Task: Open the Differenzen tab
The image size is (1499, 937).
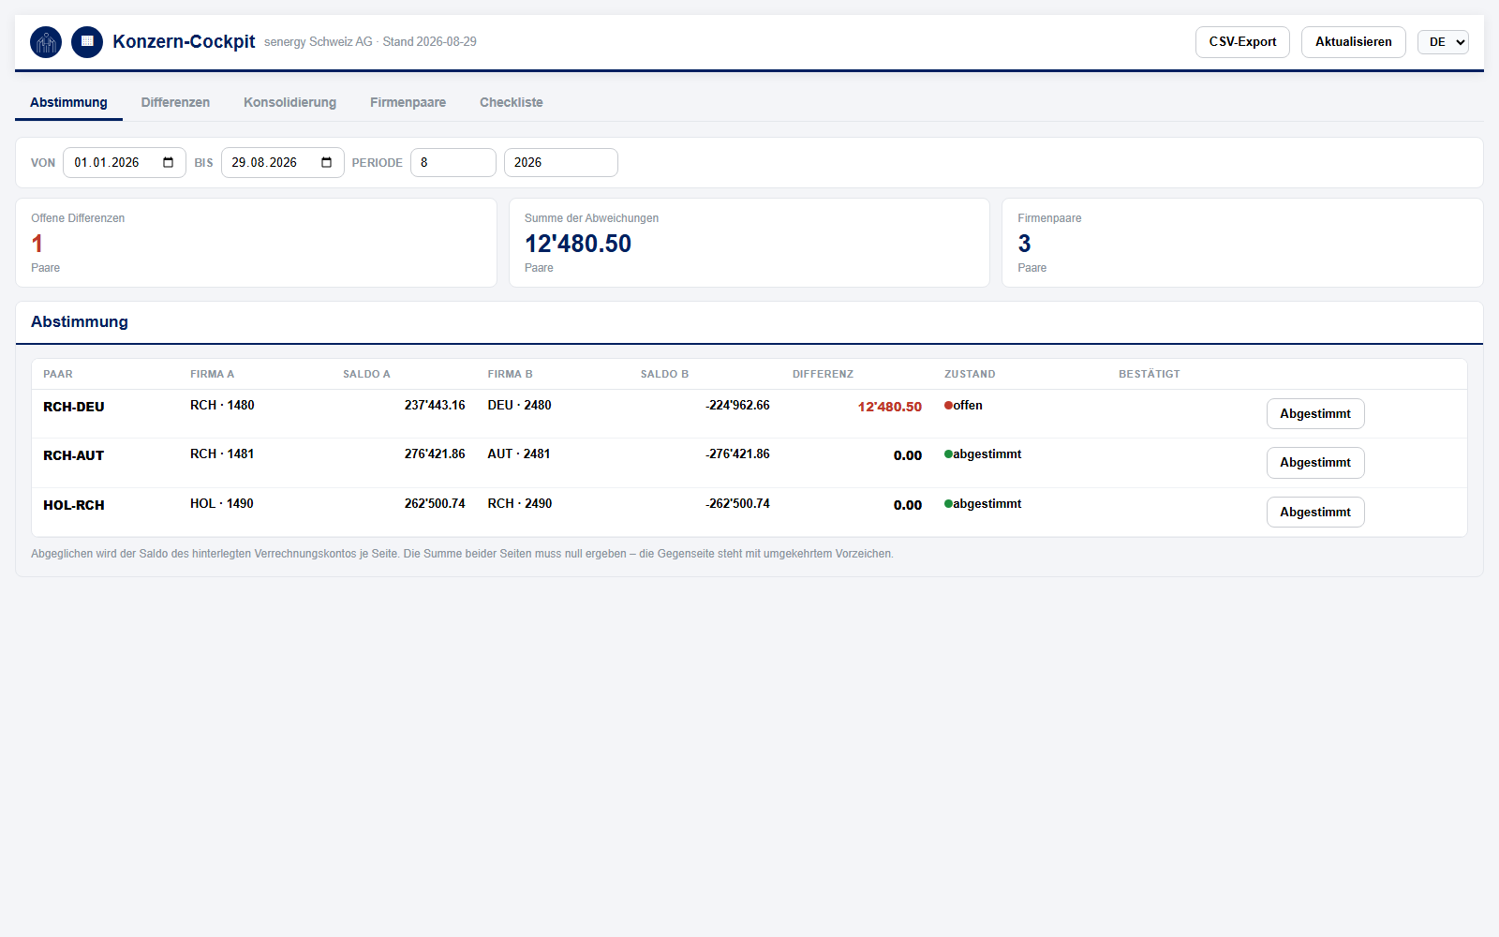Action: point(175,103)
